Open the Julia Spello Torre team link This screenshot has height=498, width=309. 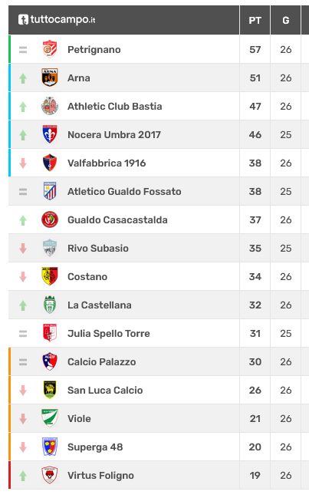[109, 334]
